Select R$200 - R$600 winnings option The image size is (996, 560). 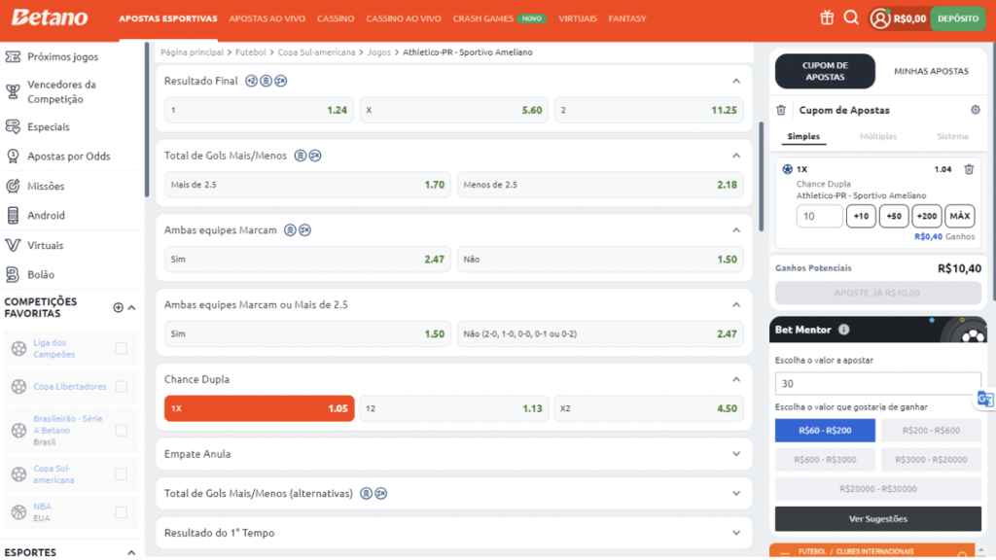pos(931,431)
